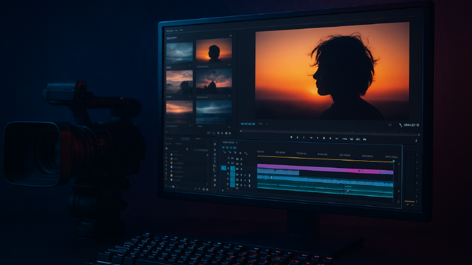Click the large preview monitor image
472x265 pixels.
point(332,71)
